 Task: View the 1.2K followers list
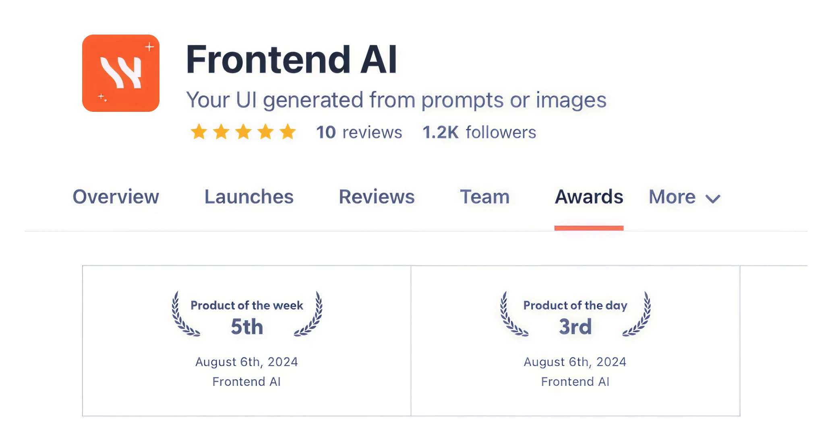point(479,132)
